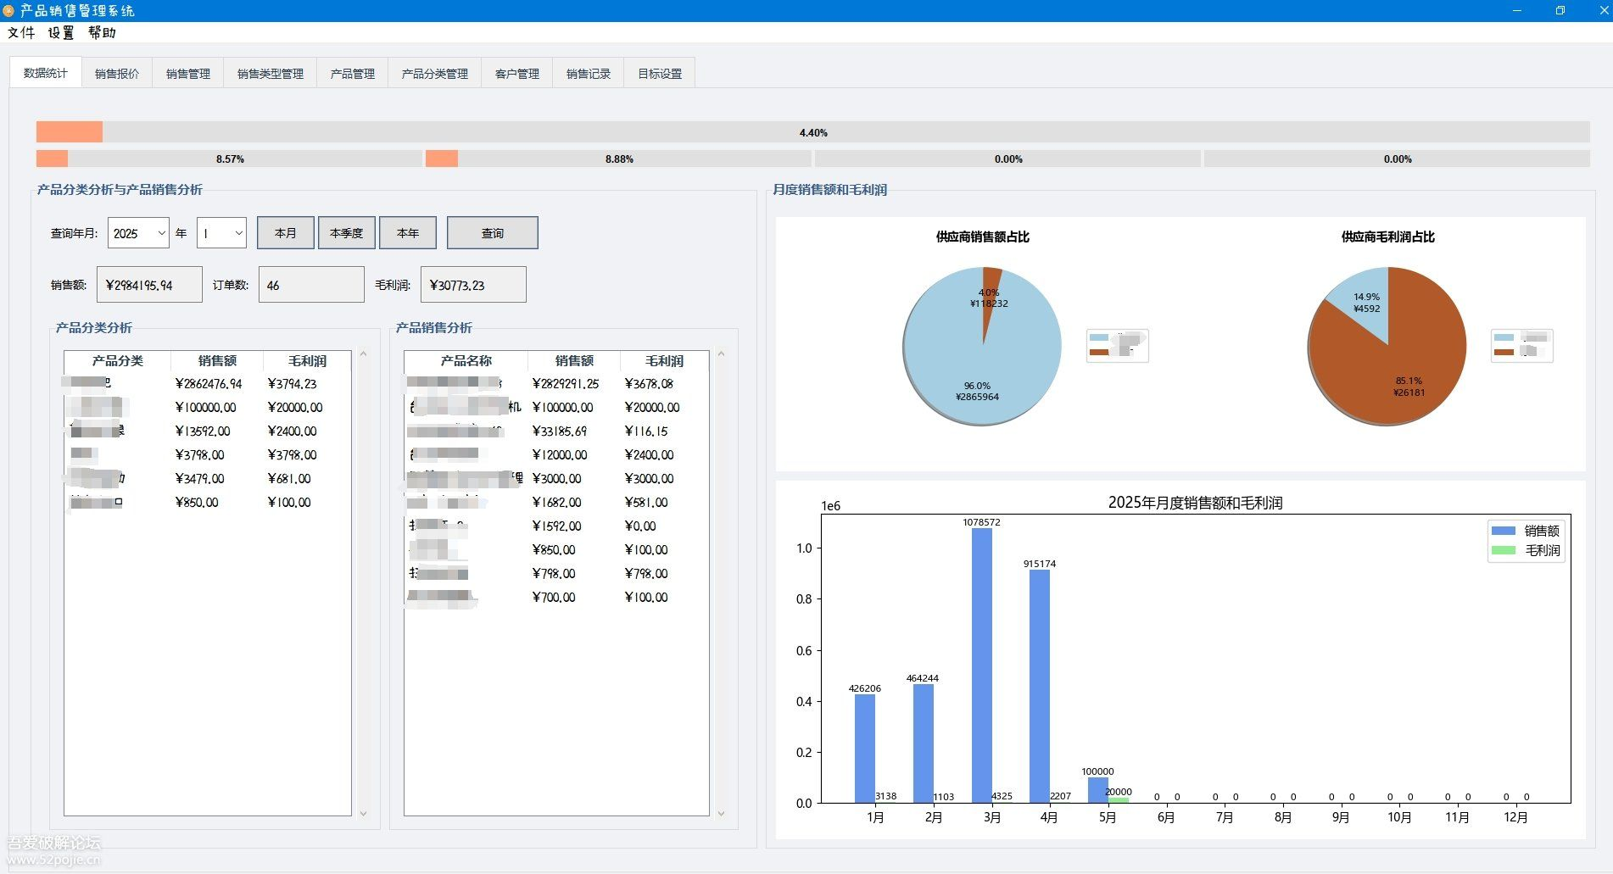Open the 产品分类管理 tab
Screen dimensions: 1613x874
[x=435, y=74]
